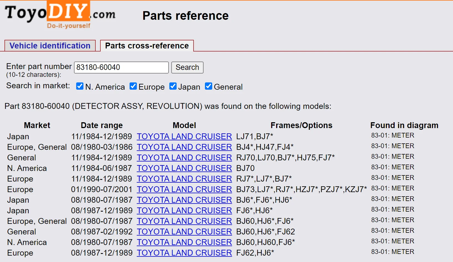453x262 pixels.
Task: Click 83-01: METER in the FJ62,HJ6* row
Action: [393, 252]
